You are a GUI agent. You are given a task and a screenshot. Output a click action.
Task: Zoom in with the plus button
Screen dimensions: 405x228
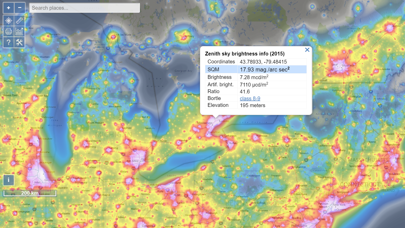tap(8, 8)
